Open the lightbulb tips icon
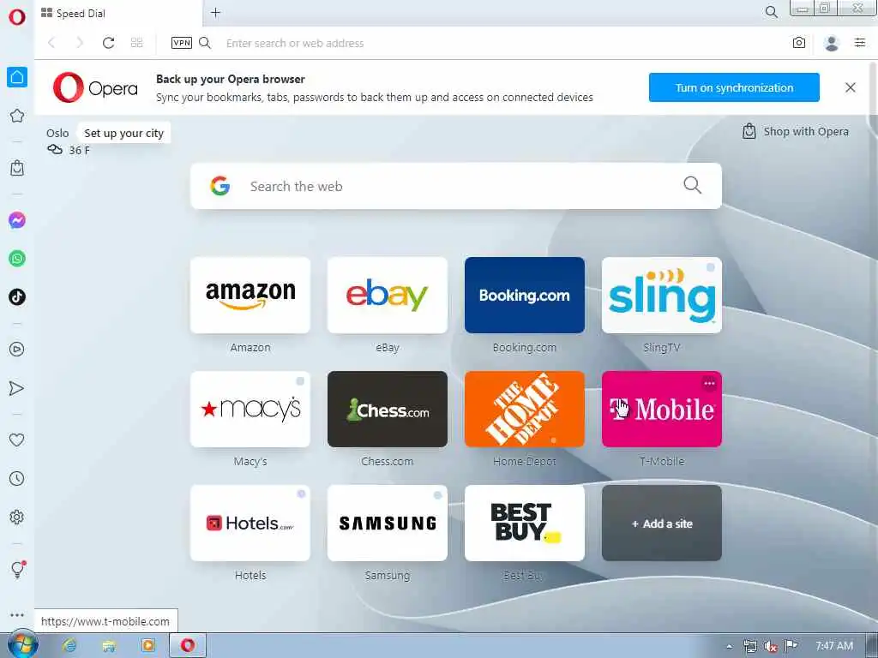The width and height of the screenshot is (878, 658). (17, 570)
